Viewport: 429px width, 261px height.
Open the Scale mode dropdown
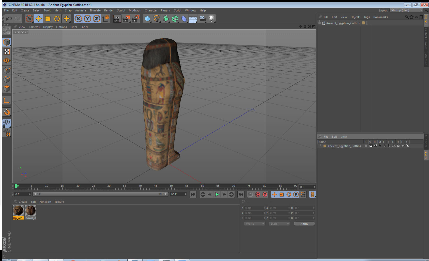279,224
